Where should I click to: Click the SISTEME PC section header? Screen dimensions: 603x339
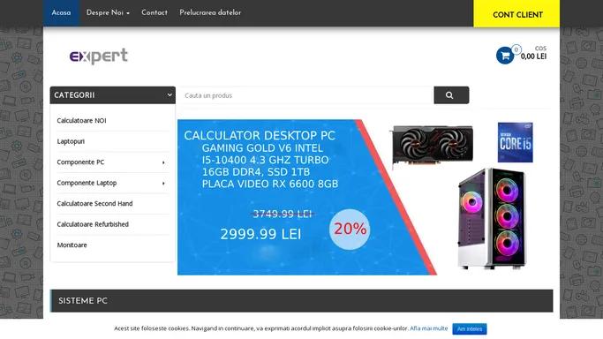[x=302, y=301]
